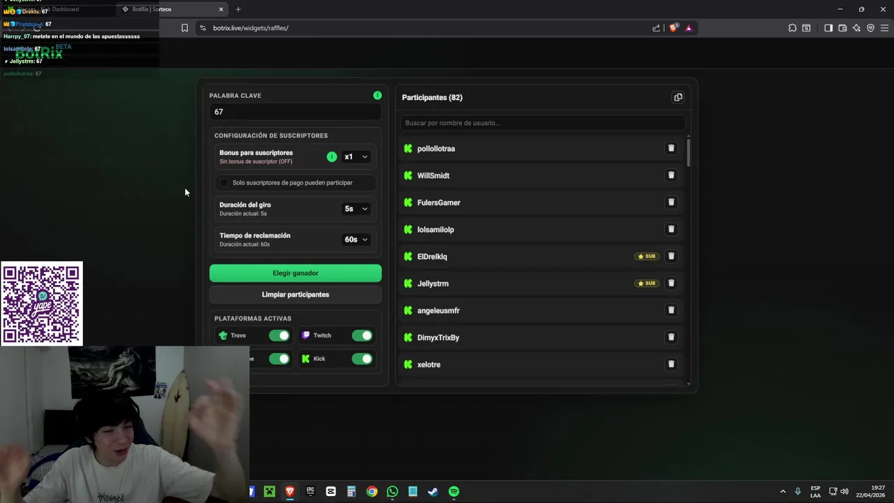894x503 pixels.
Task: Bookmark this page with the bookmark icon
Action: 184,28
